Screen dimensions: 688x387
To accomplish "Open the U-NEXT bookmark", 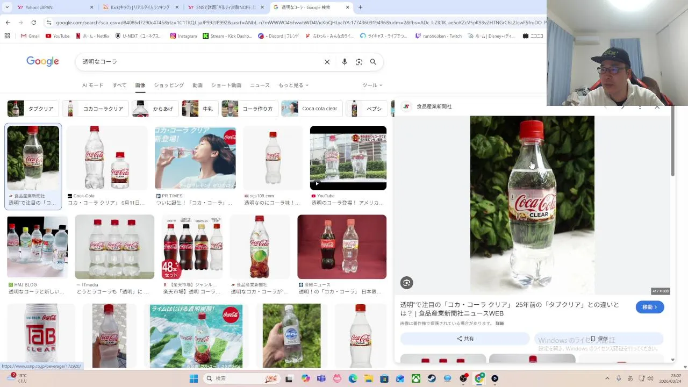I will (x=139, y=36).
